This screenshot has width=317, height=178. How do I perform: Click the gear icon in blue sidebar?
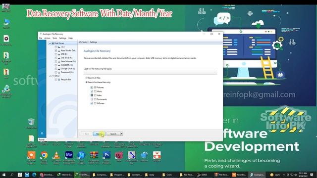tap(42, 133)
